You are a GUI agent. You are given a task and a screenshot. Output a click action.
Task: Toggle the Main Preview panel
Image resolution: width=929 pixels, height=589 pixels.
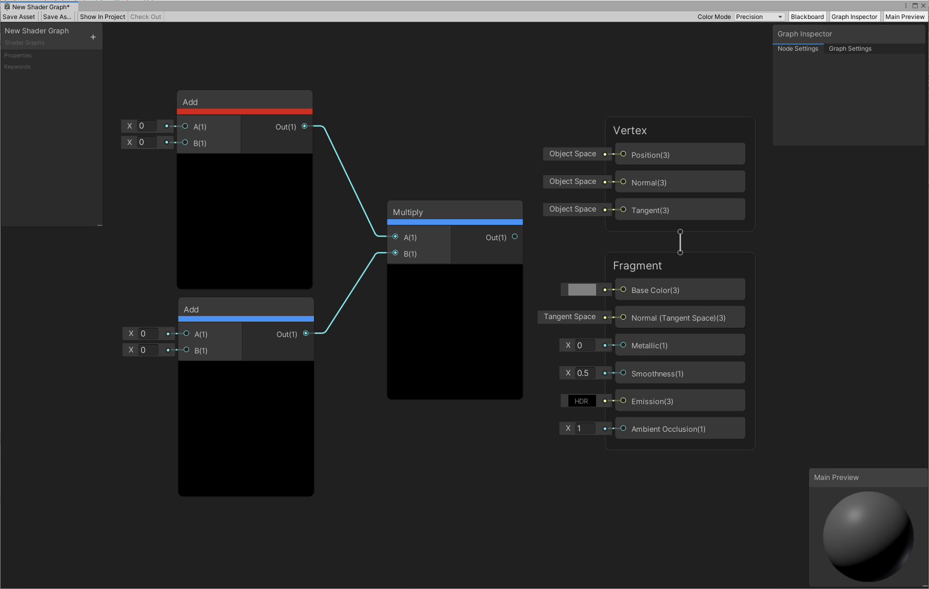pos(904,17)
